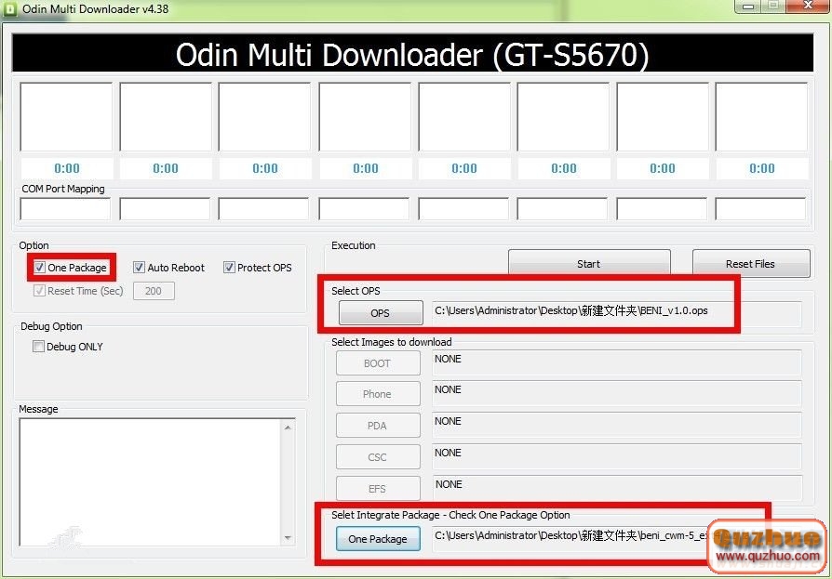
Task: Click the Phone image button
Action: (x=378, y=394)
